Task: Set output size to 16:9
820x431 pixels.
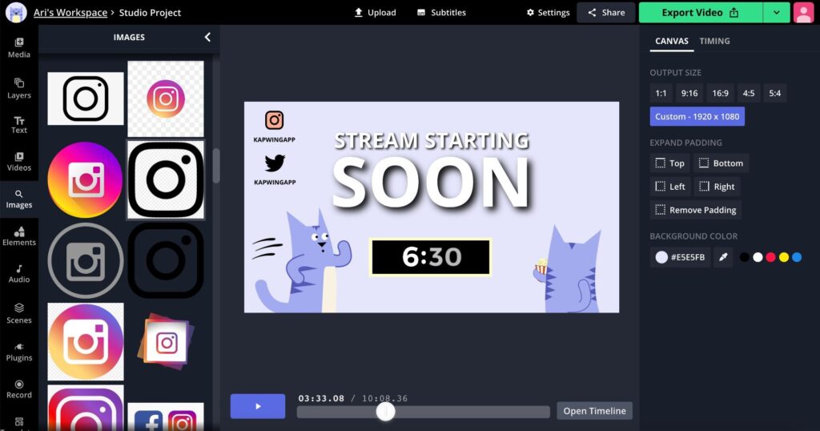Action: point(720,93)
